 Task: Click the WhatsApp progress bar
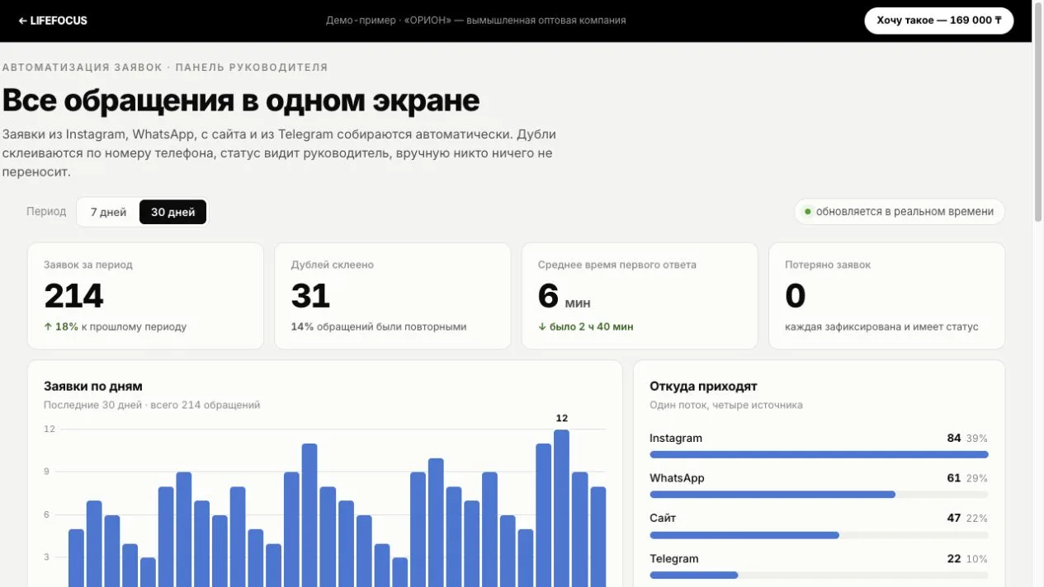pos(819,495)
